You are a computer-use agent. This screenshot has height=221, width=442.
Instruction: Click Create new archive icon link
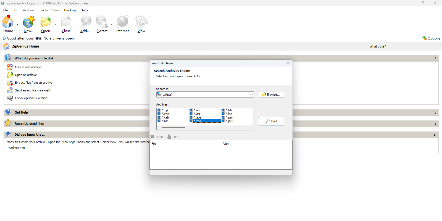pyautogui.click(x=10, y=67)
